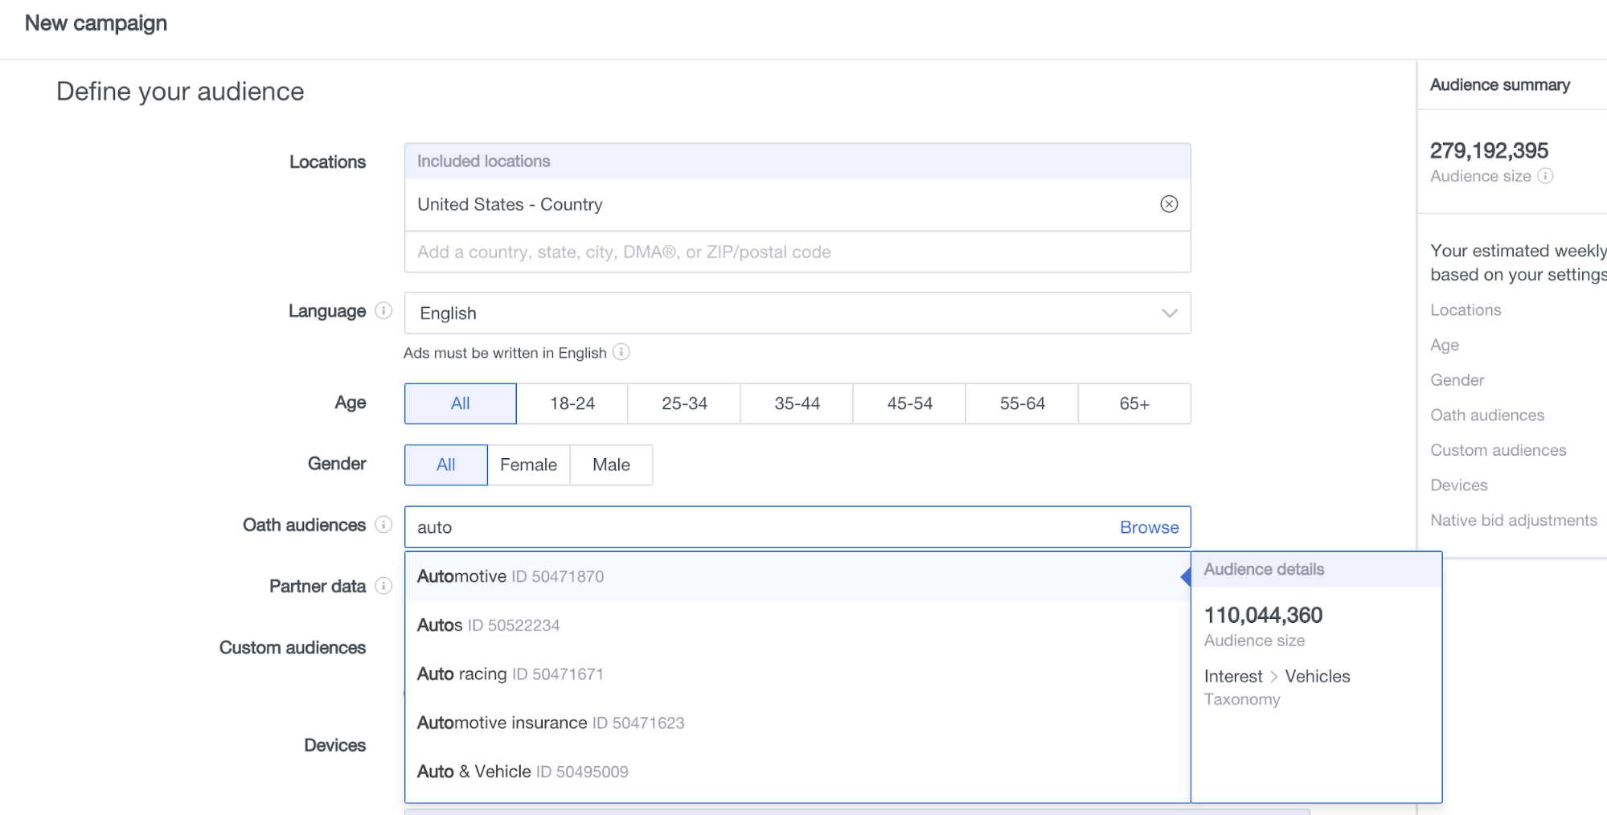Select Male gender option
1607x815 pixels.
pos(611,465)
